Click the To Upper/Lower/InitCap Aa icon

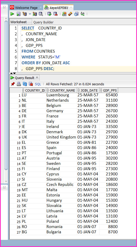pyautogui.click(x=82, y=14)
